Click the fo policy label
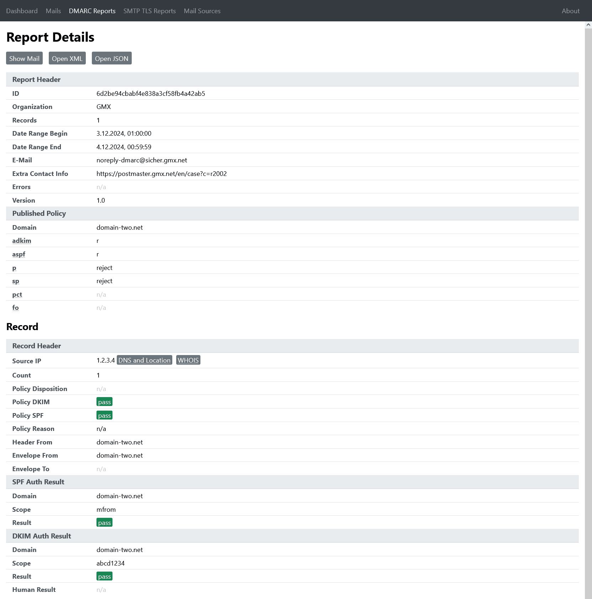 pyautogui.click(x=15, y=308)
